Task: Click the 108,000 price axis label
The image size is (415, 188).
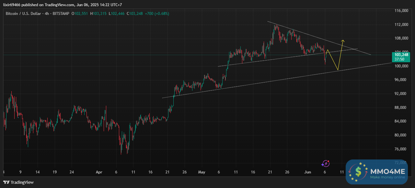Action: [402, 39]
